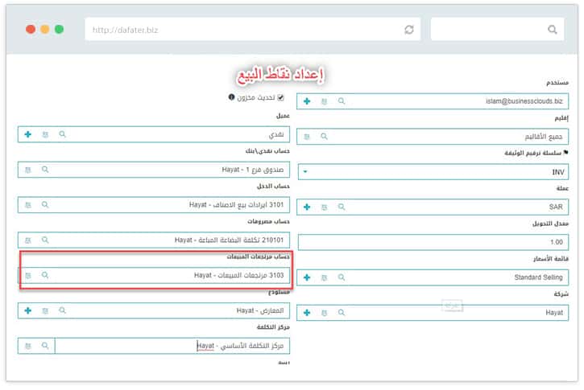This screenshot has height=390, width=584.
Task: Link icon in the 210101 expense account field
Action: click(x=28, y=240)
